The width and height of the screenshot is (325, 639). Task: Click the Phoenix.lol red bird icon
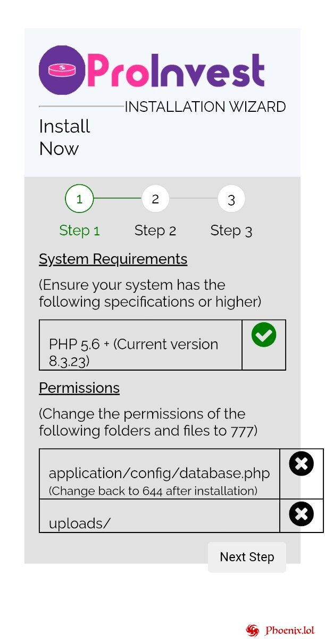coord(253,630)
